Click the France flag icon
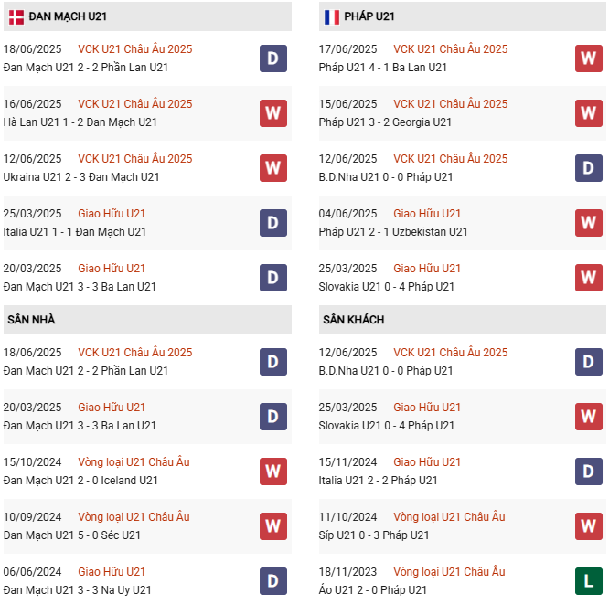Screen dimensions: 609x604 coord(332,17)
